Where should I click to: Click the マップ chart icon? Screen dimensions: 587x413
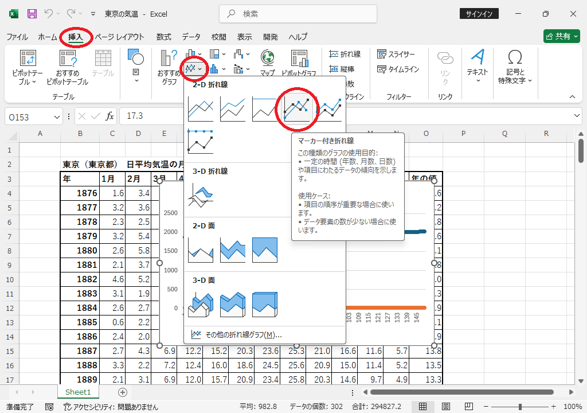pos(267,58)
